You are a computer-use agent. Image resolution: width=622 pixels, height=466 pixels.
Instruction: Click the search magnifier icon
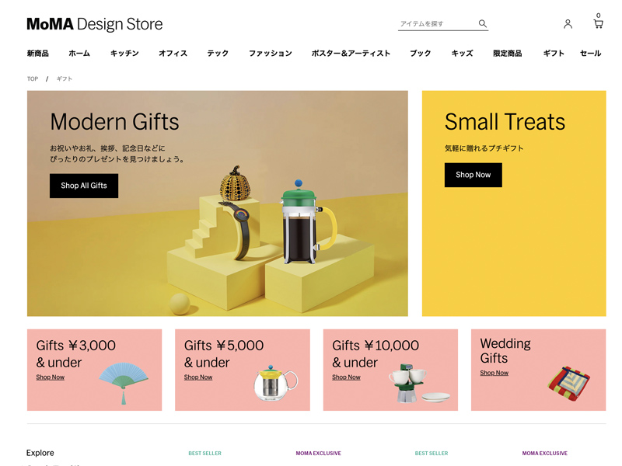coord(482,23)
